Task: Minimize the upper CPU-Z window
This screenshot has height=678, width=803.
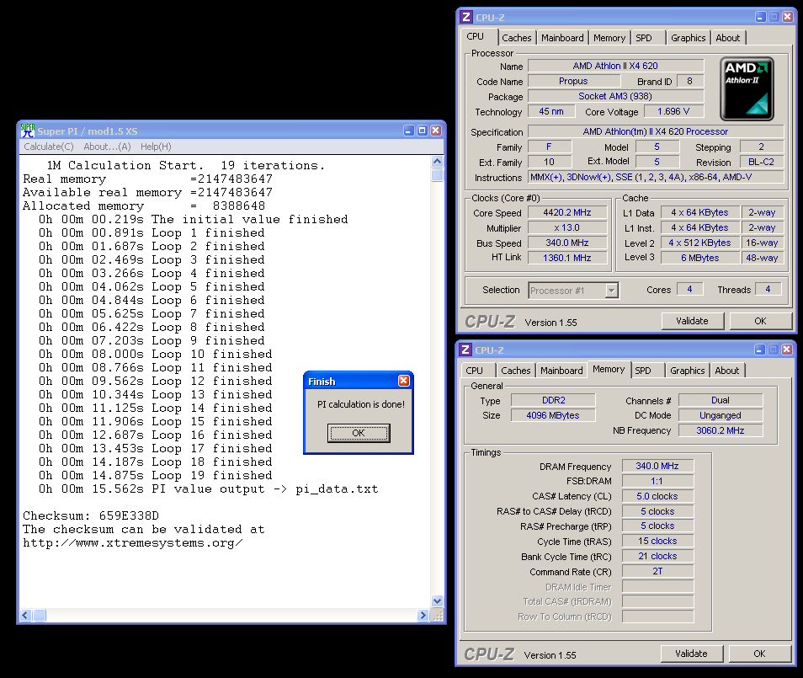Action: pos(761,17)
